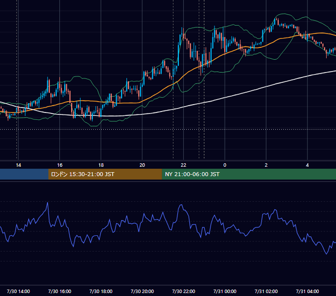336x296 pixels.
Task: Click the hour label 20 on time axis
Action: click(x=142, y=165)
